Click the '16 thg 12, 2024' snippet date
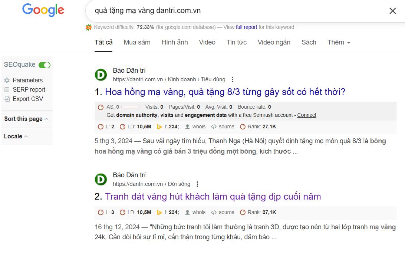The image size is (405, 253). 117,227
